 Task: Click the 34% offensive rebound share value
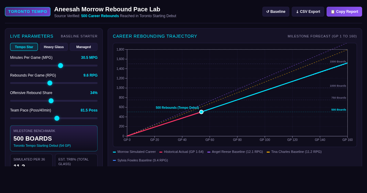pos(94,93)
